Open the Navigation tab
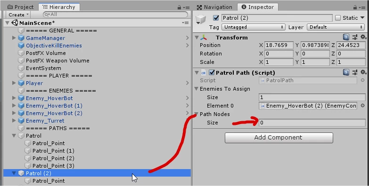369x186 pixels. [x=214, y=7]
